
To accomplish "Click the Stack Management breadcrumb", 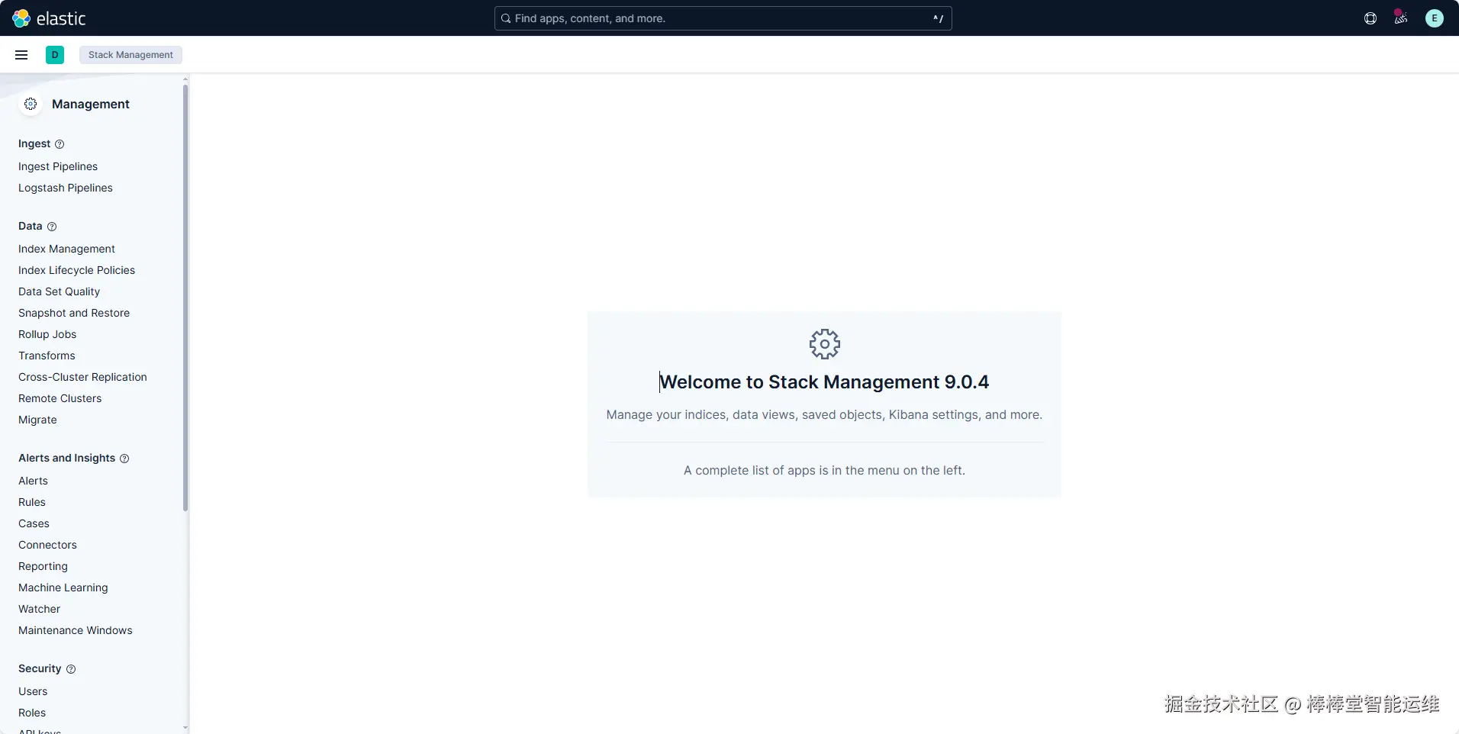I will [x=130, y=55].
